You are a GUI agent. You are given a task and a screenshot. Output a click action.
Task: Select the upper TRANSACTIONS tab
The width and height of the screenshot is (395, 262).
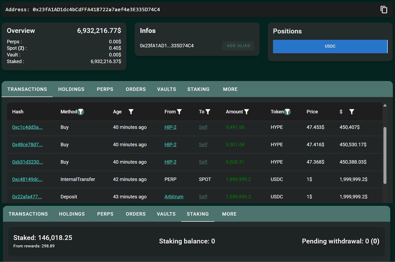27,89
